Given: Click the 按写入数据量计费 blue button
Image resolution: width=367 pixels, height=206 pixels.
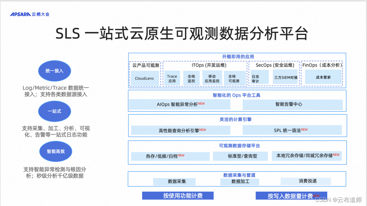Looking at the screenshot, I should (x=292, y=196).
